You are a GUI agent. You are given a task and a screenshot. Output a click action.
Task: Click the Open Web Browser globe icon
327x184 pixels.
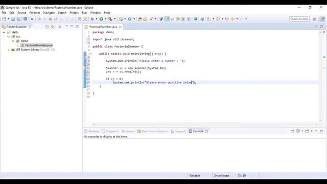[x=195, y=19]
